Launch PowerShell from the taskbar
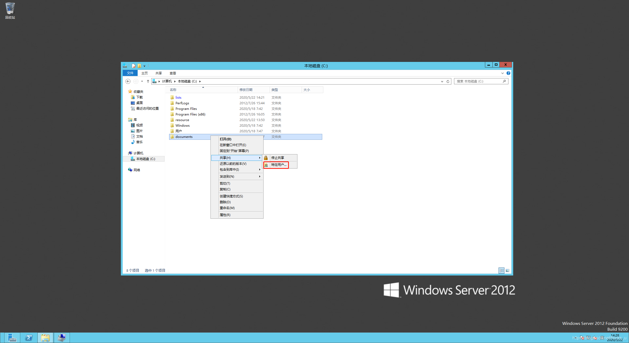This screenshot has height=343, width=629. pyautogui.click(x=29, y=338)
